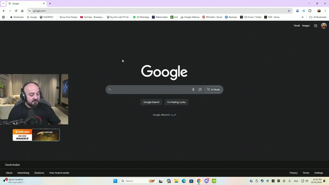329x185 pixels.
Task: Open volume control in system tray
Action: pos(307,181)
